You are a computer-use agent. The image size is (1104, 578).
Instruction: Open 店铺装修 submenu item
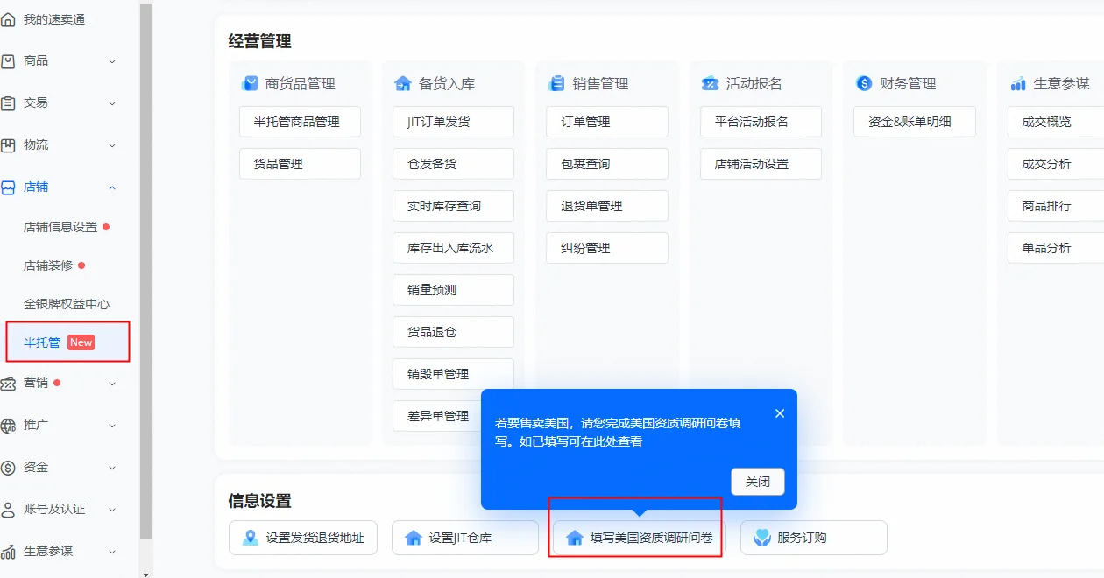pos(48,265)
